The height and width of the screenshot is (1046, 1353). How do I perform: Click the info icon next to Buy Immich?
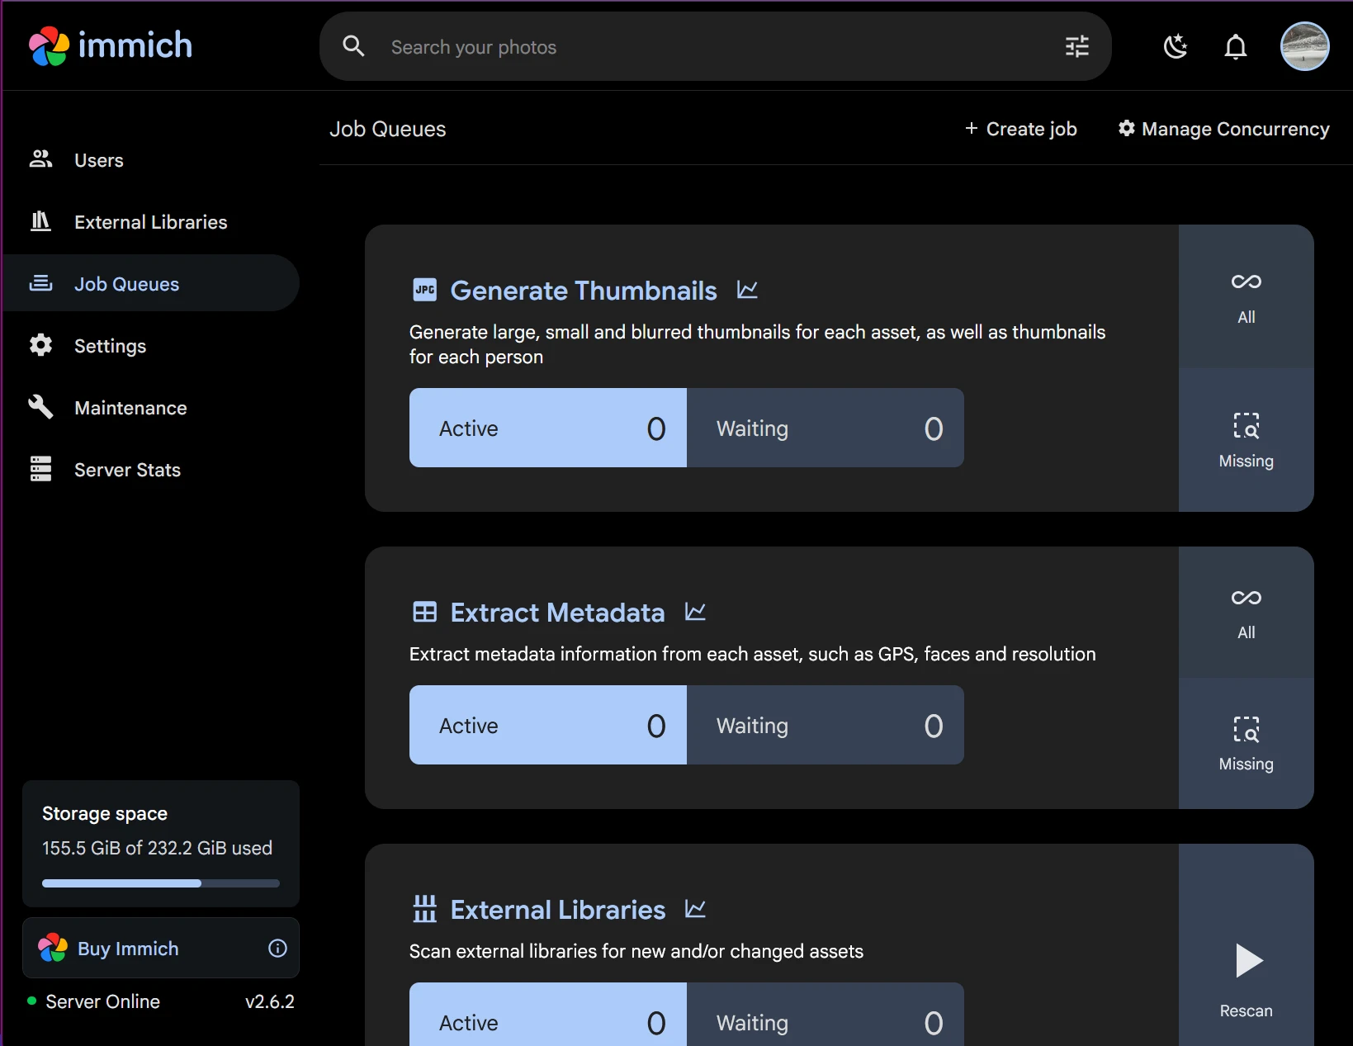coord(277,948)
